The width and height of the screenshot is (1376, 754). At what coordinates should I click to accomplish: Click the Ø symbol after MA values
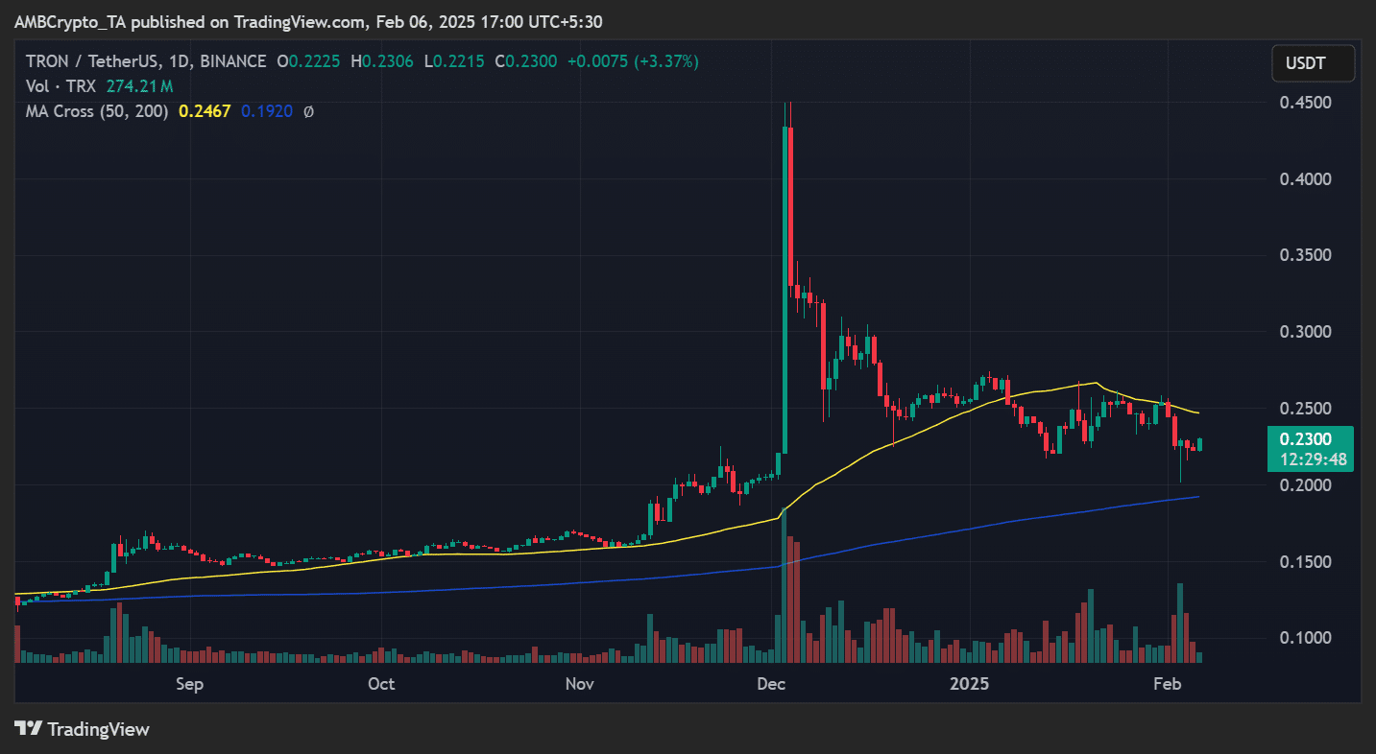[x=308, y=111]
